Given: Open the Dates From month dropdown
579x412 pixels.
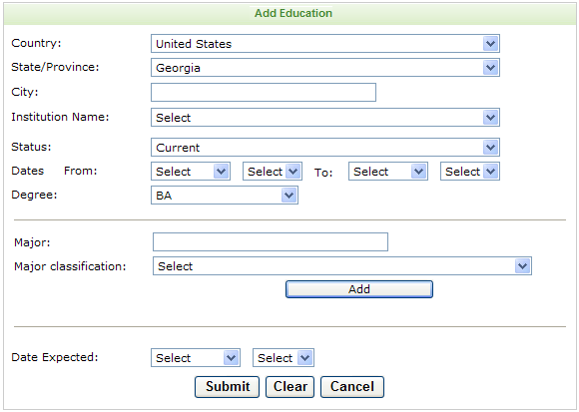Looking at the screenshot, I should click(191, 172).
